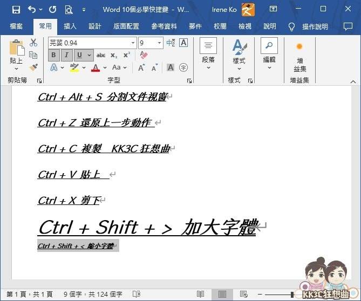Open the 段落 group button

pos(208,53)
